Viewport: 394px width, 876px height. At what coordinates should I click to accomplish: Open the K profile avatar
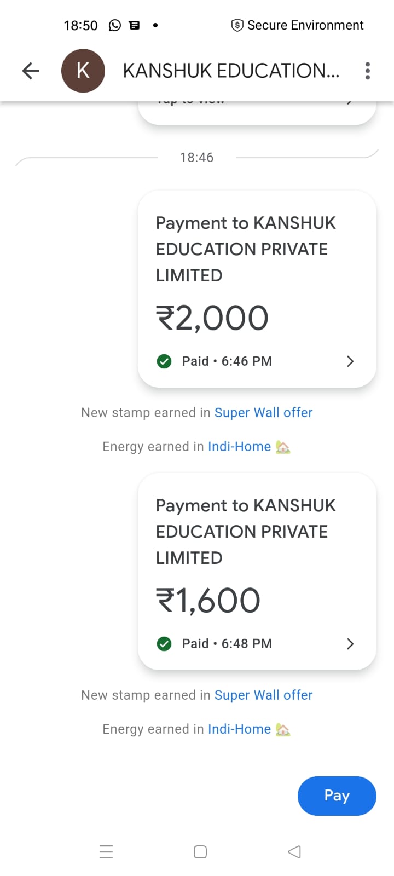(x=83, y=71)
